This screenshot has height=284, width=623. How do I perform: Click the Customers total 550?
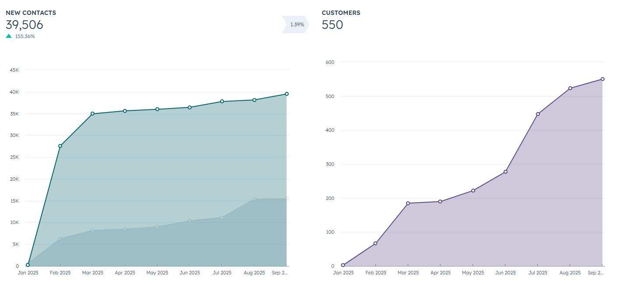coord(332,25)
